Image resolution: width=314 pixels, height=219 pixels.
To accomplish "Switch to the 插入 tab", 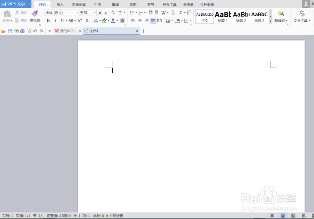I will click(60, 5).
